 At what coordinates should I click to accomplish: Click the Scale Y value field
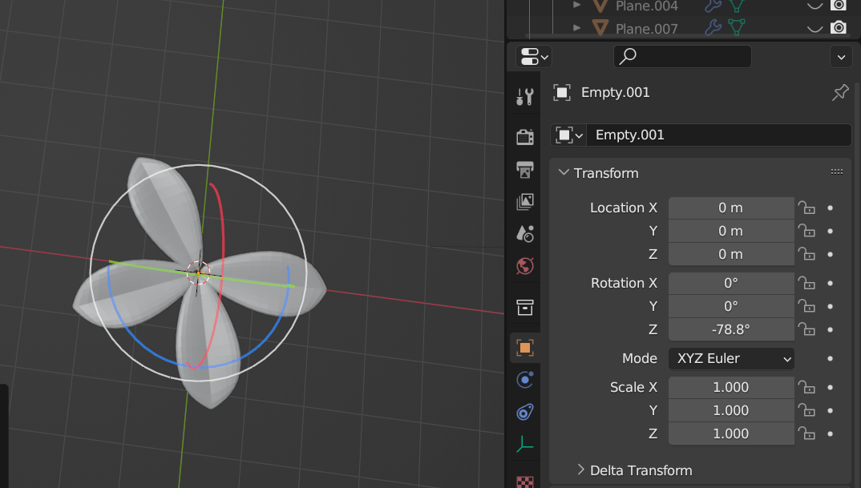tap(731, 410)
